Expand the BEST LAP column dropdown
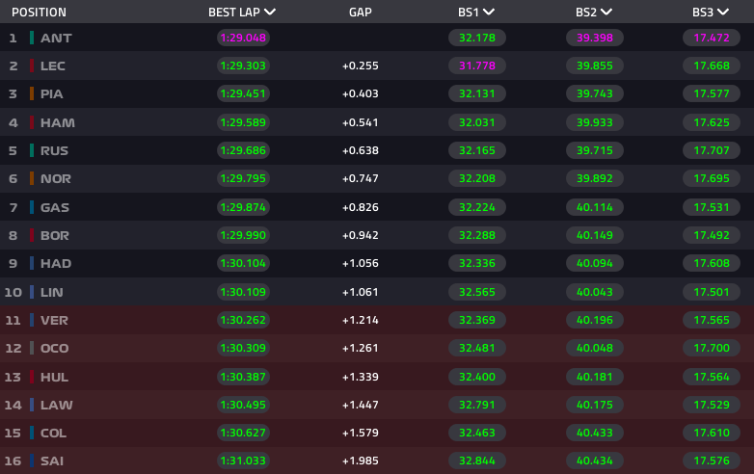This screenshot has width=754, height=474. [270, 13]
